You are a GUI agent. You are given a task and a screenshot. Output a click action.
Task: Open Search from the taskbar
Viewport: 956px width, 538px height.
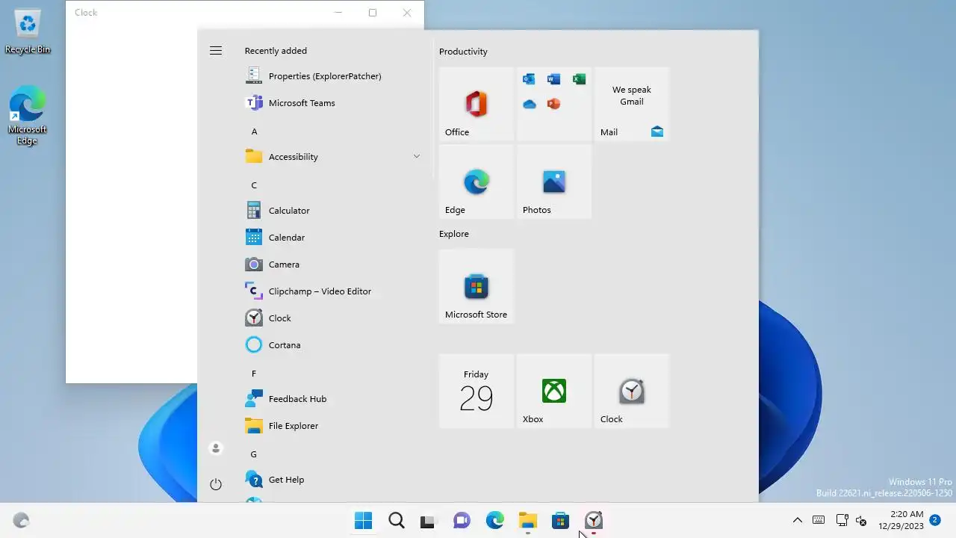pos(397,521)
